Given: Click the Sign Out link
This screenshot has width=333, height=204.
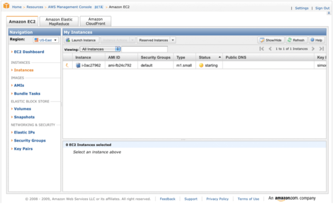Looking at the screenshot, I should click(322, 8).
